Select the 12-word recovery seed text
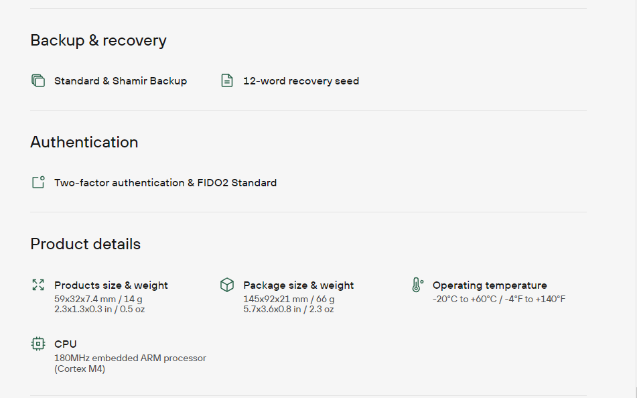The image size is (637, 398). (301, 81)
